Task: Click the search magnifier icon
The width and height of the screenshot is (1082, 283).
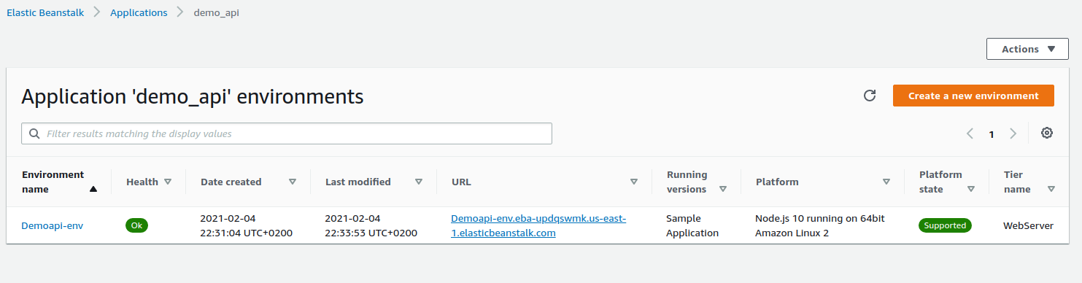Action: coord(34,134)
